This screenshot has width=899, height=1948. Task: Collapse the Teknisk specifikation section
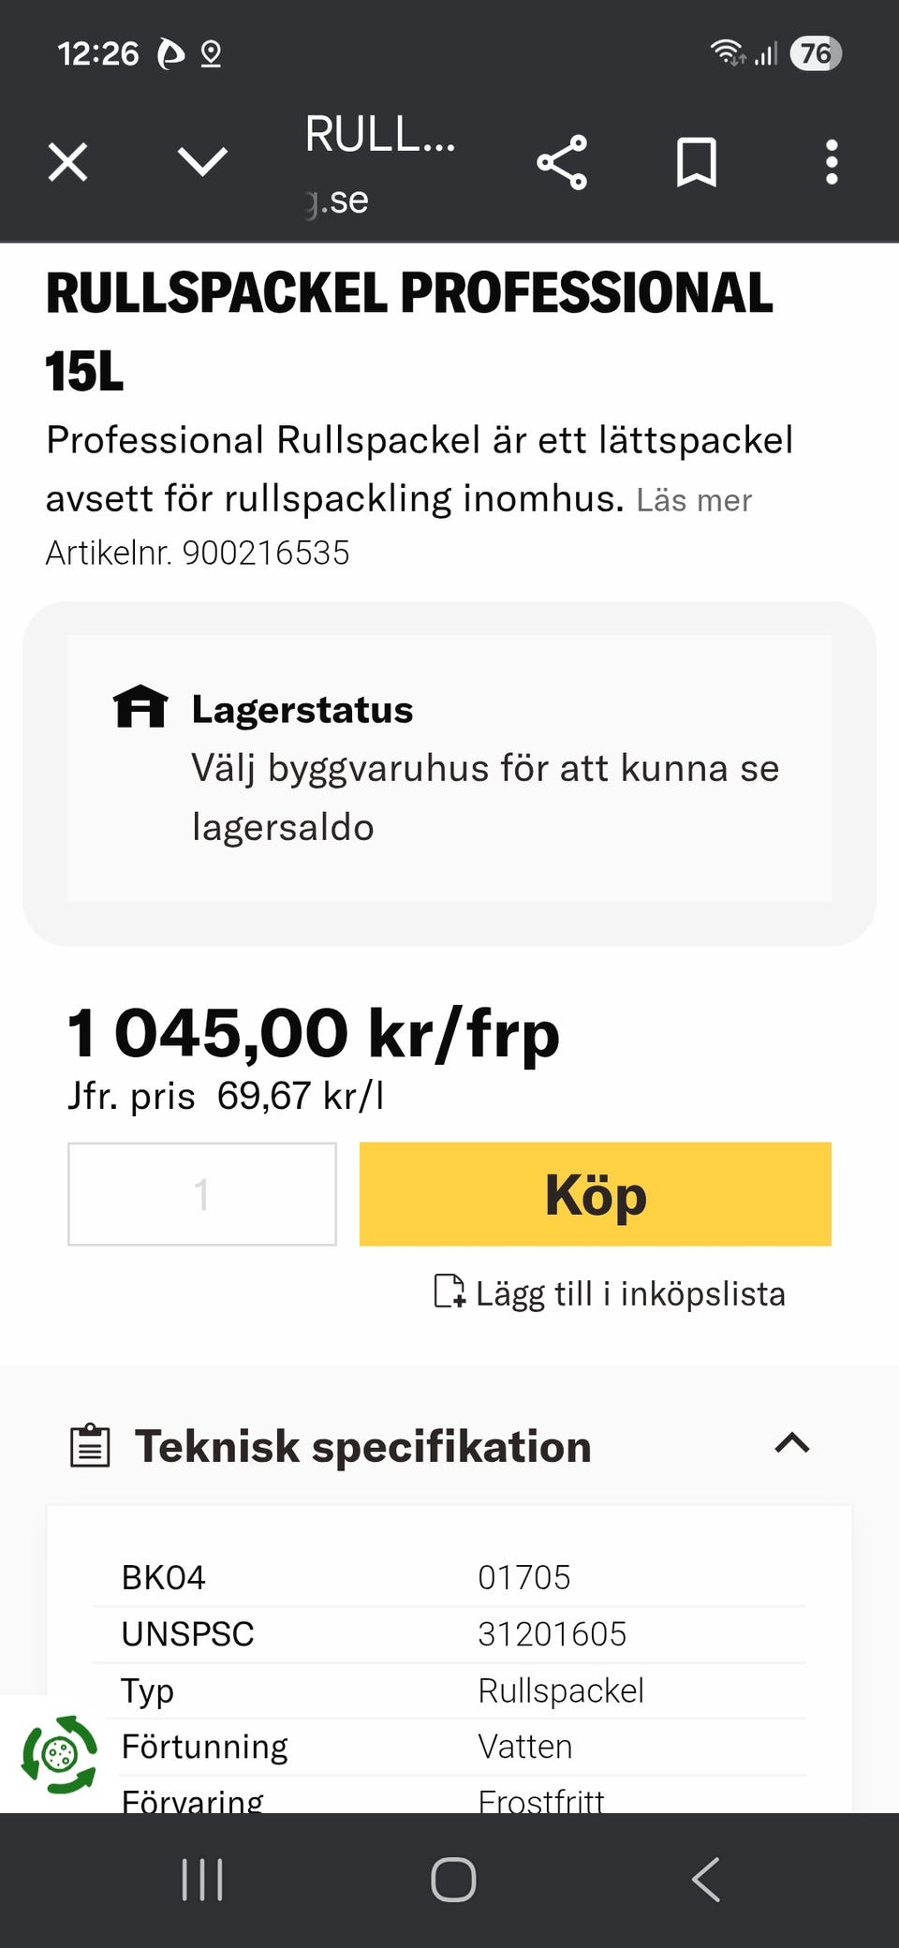point(792,1443)
